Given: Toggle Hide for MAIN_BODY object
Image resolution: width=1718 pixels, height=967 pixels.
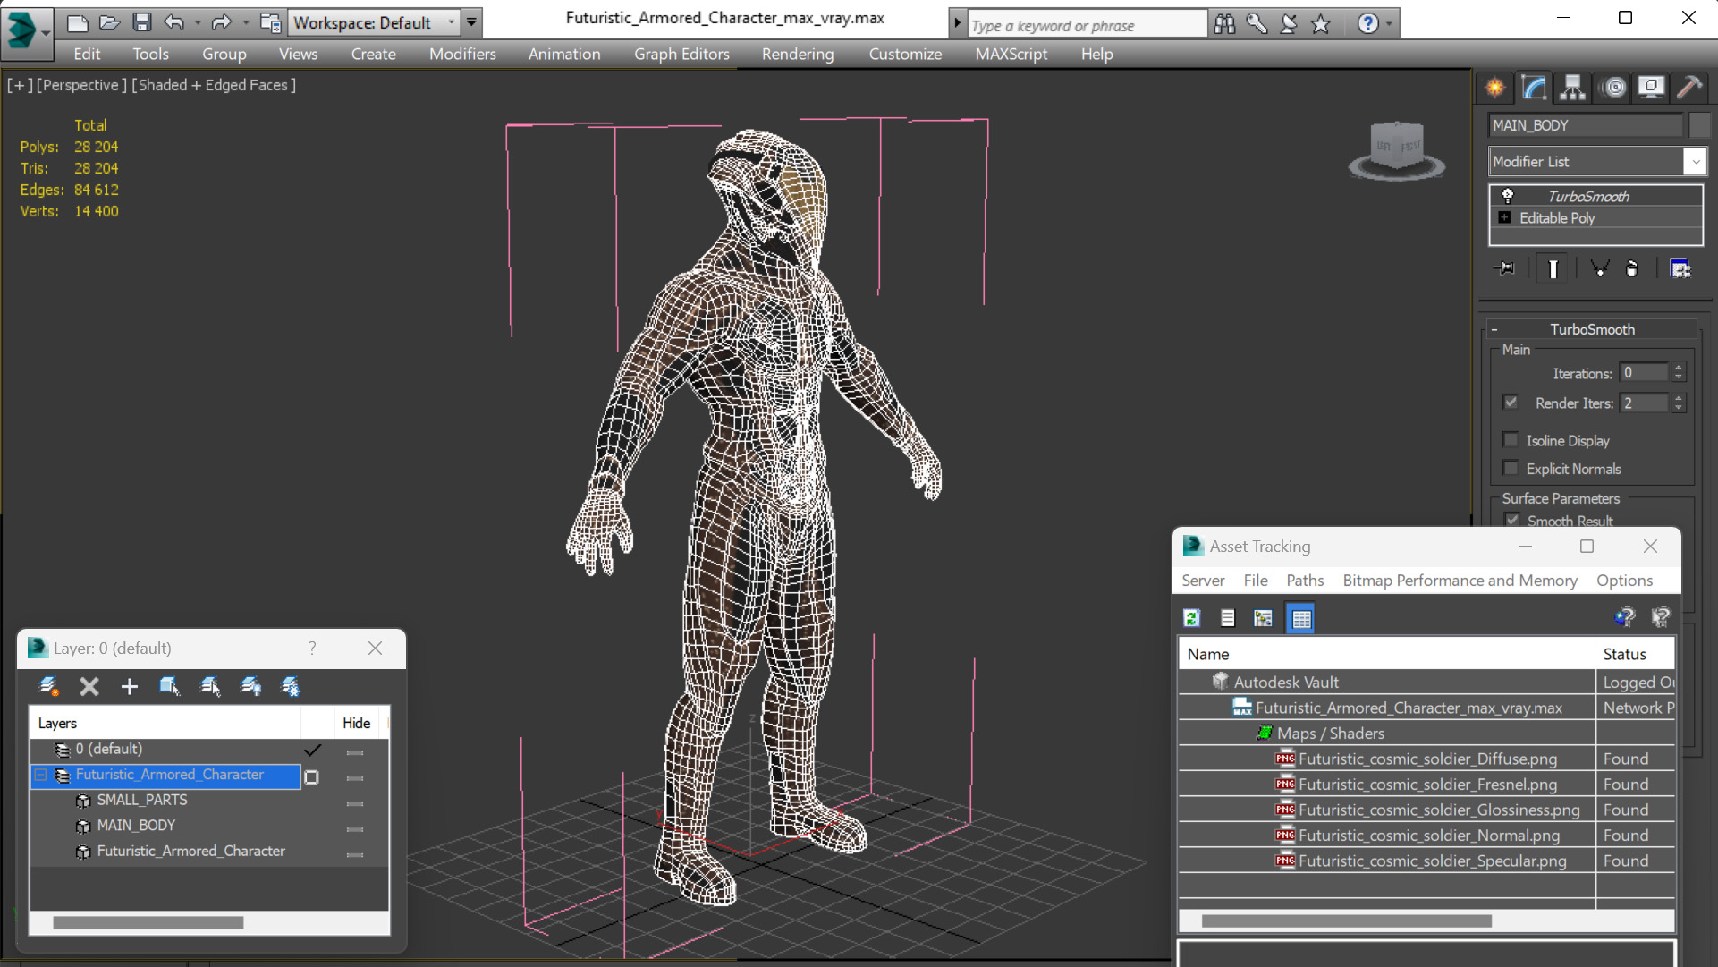Looking at the screenshot, I should [355, 829].
